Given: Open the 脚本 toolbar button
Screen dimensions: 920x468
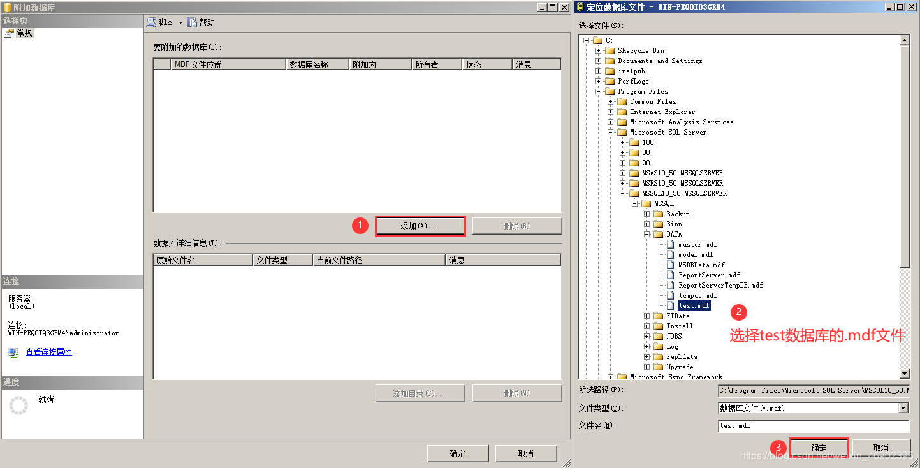Looking at the screenshot, I should click(160, 22).
